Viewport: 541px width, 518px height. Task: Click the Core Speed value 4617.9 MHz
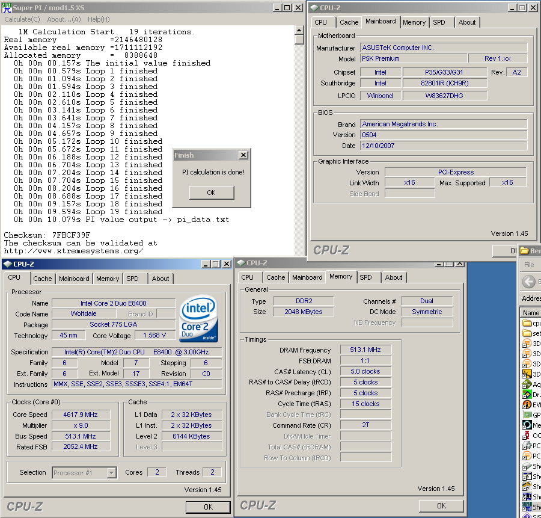coord(81,415)
